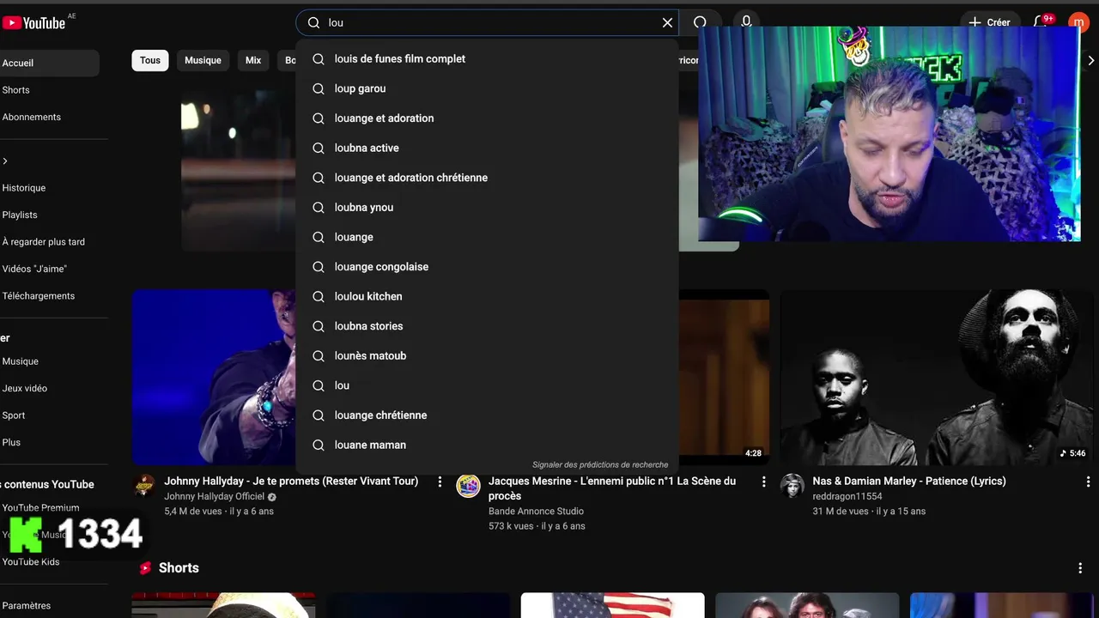Select suggestion 'louis de funes film complet'

pyautogui.click(x=487, y=59)
